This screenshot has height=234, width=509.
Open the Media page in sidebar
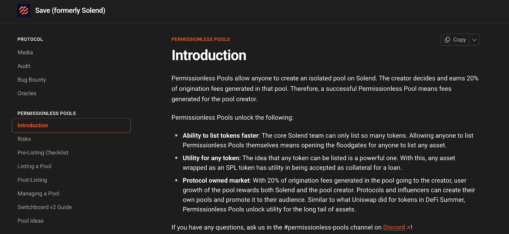pyautogui.click(x=25, y=52)
